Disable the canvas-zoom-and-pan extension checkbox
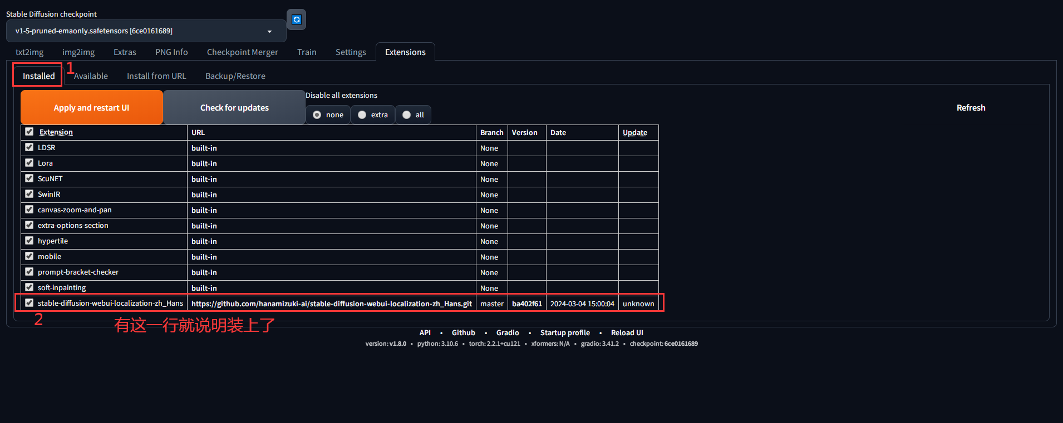The image size is (1063, 423). coord(29,210)
